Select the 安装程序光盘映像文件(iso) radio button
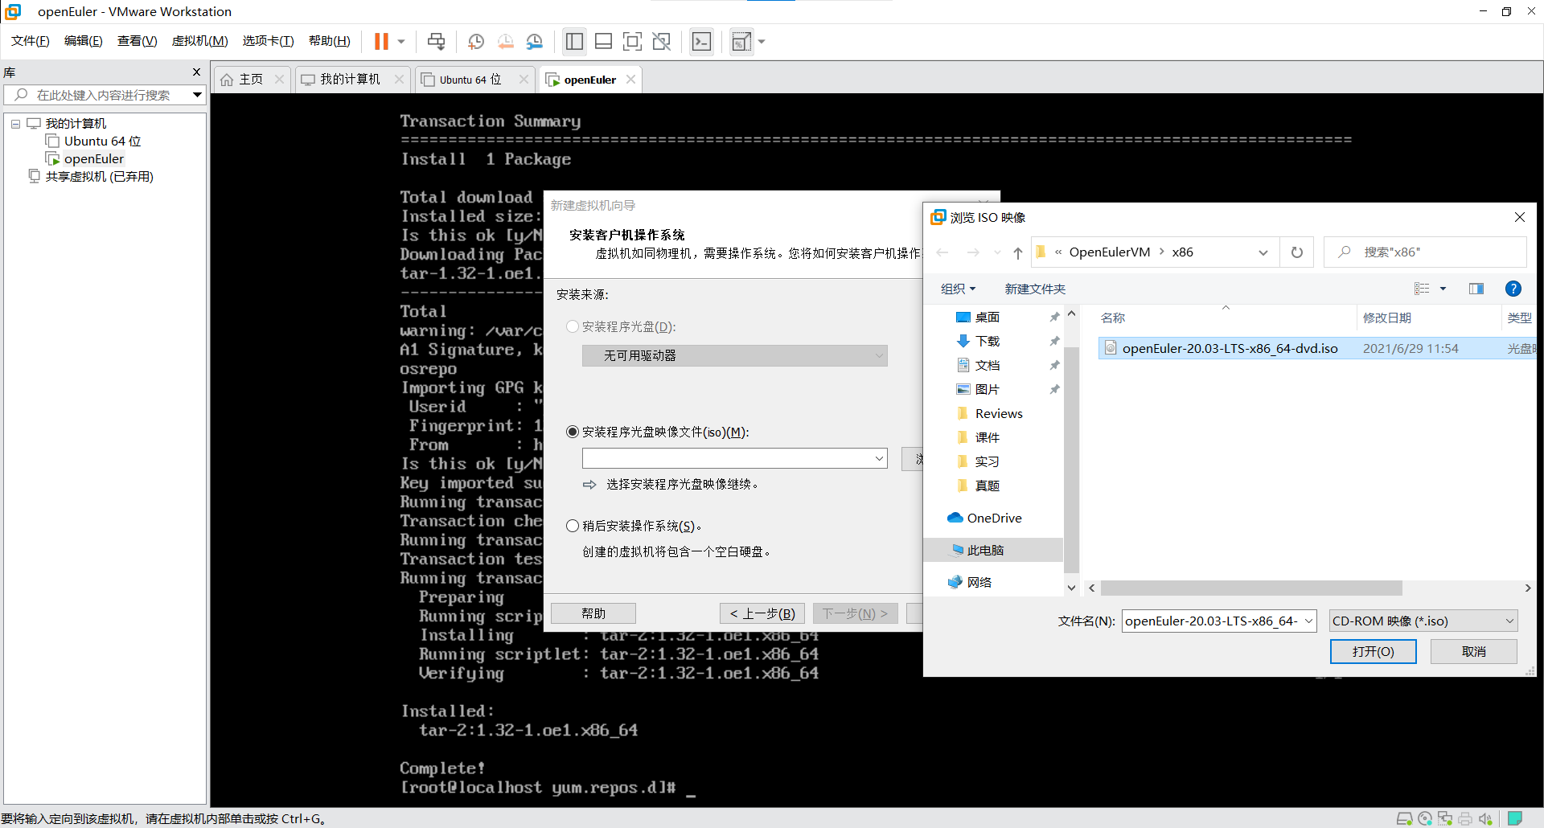This screenshot has width=1544, height=828. [572, 432]
